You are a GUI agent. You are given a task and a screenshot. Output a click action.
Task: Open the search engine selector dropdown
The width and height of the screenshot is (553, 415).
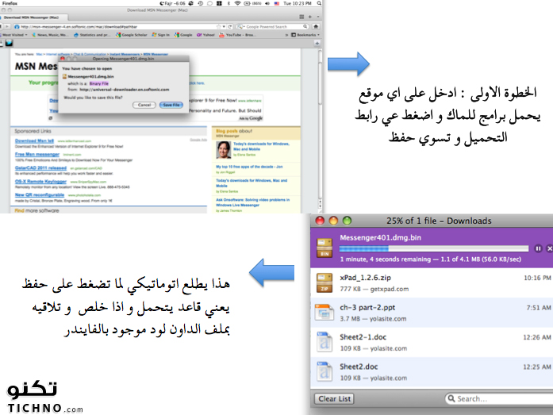coord(240,26)
